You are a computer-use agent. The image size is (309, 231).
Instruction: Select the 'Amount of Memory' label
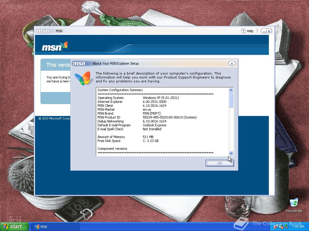111,137
